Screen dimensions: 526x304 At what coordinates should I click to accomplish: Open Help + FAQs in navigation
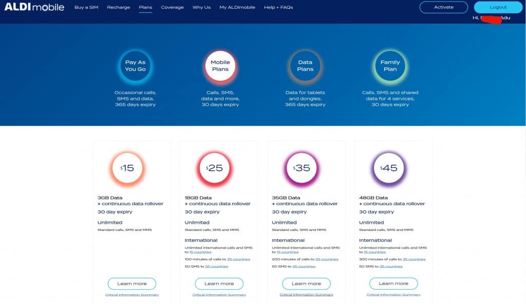click(278, 8)
